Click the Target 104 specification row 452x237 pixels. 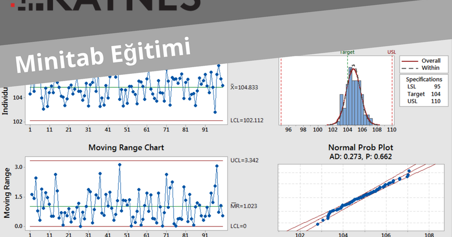(x=424, y=94)
